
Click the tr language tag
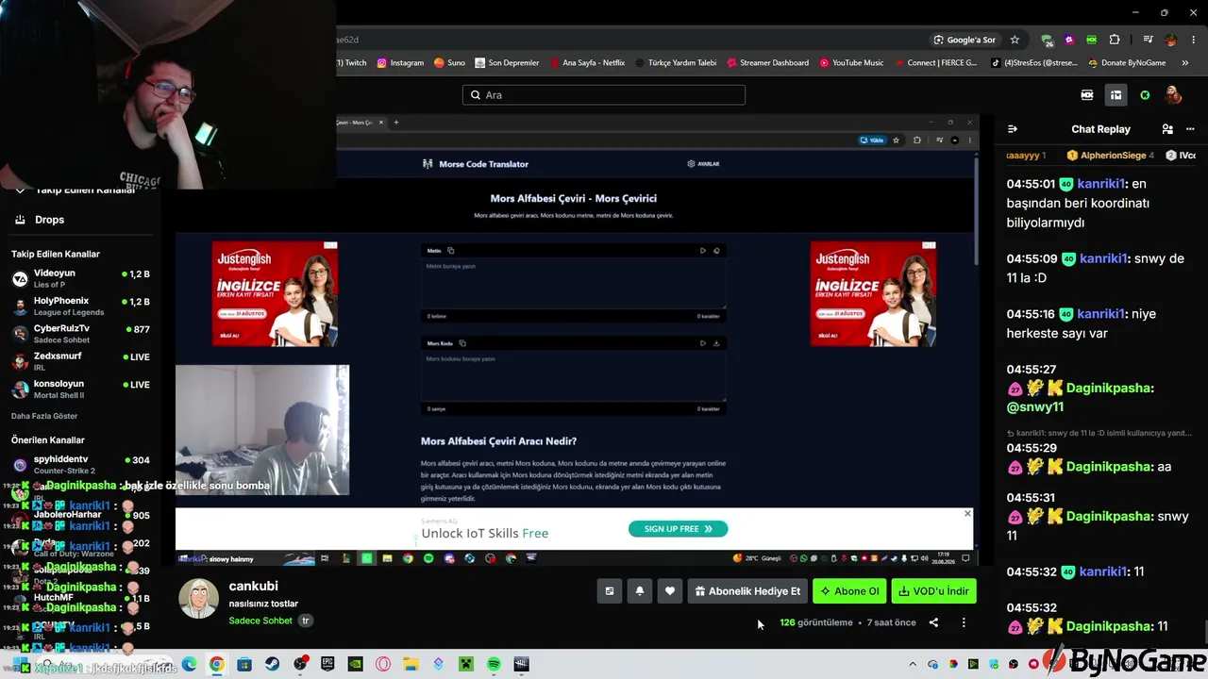point(306,621)
